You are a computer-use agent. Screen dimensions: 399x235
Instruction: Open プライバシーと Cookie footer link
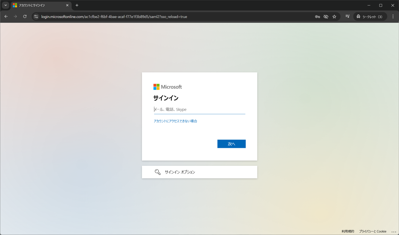[x=373, y=231]
